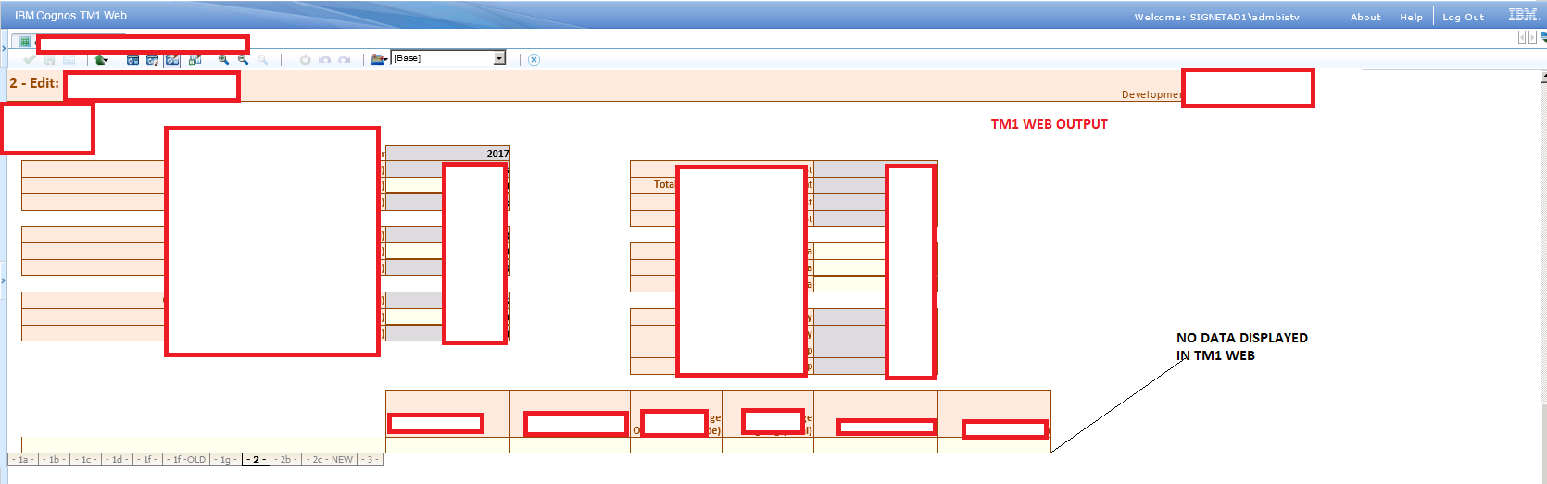Image resolution: width=1547 pixels, height=484 pixels.
Task: Toggle the highlighted automatic recalculation icon
Action: click(172, 59)
